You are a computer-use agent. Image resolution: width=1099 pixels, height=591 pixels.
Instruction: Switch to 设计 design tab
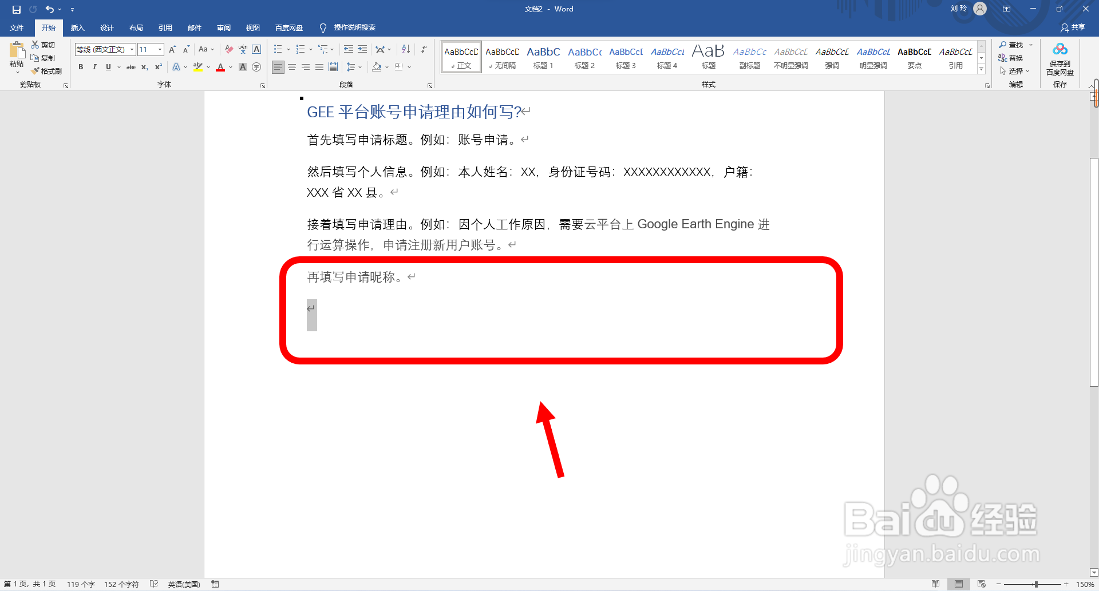(106, 27)
